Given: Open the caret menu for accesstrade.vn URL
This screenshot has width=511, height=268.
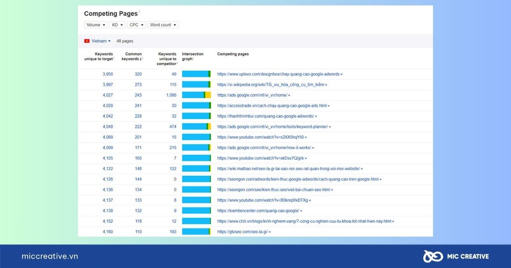Looking at the screenshot, I should [329, 106].
